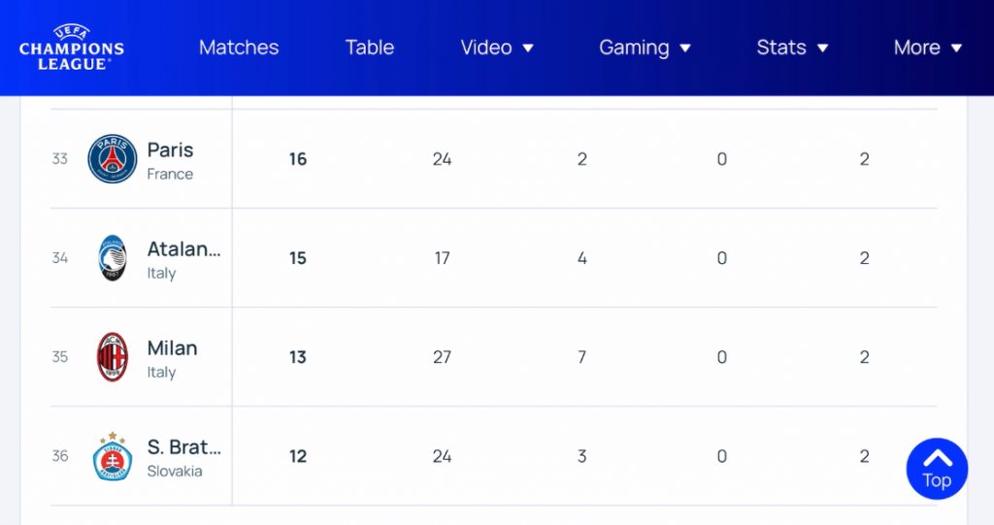Click Milan's bold value of 13
Screen dimensions: 994x525
pos(298,357)
